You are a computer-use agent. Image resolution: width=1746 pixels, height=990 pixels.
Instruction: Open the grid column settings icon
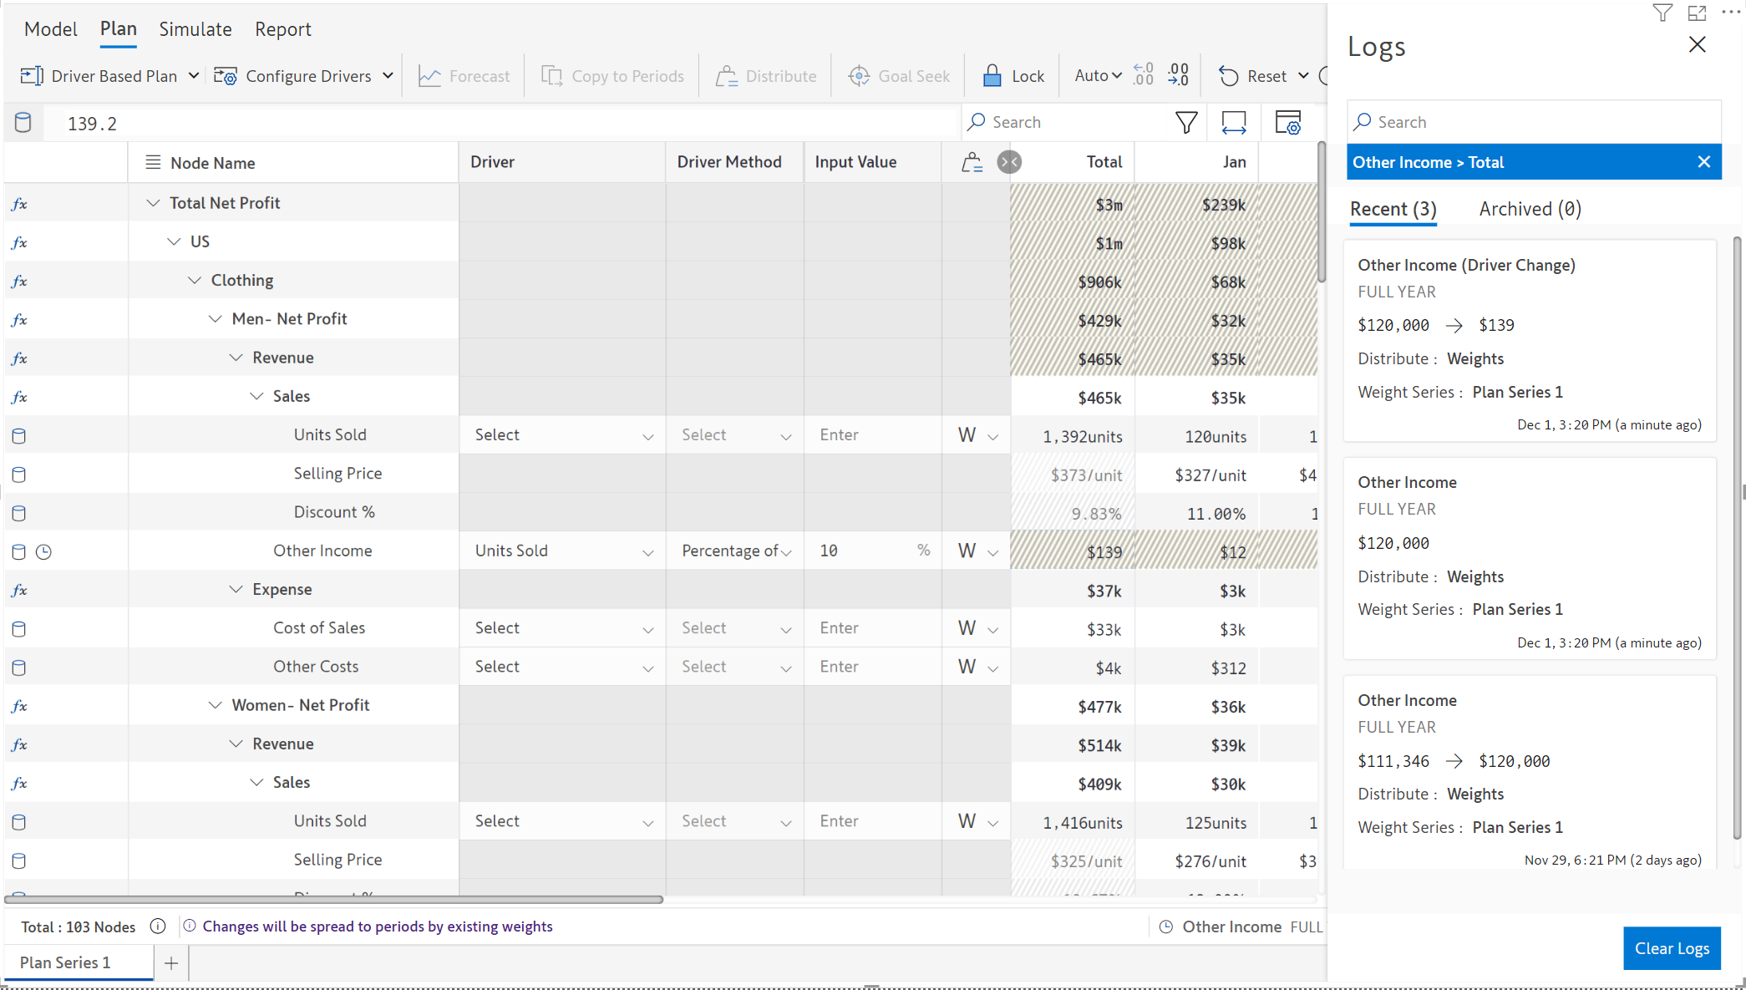pyautogui.click(x=1288, y=123)
